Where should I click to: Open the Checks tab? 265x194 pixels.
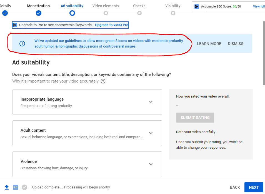[x=139, y=6]
